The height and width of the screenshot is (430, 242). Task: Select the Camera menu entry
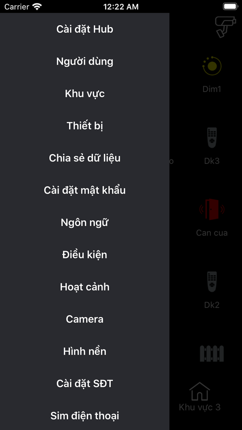pyautogui.click(x=85, y=319)
